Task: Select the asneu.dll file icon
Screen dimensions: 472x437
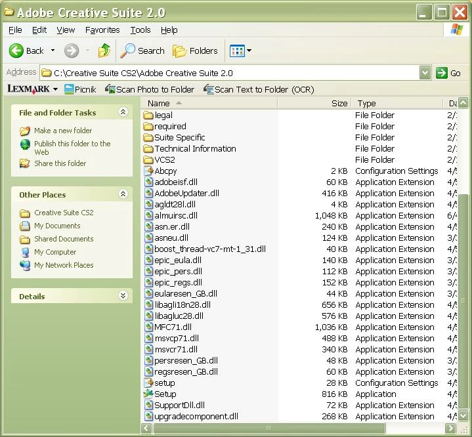Action: click(x=148, y=238)
